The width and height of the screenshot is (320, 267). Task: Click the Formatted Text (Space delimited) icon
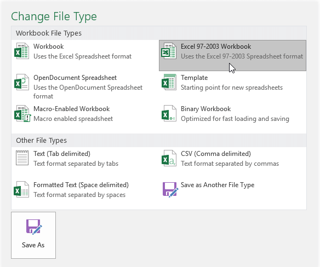tap(21, 189)
